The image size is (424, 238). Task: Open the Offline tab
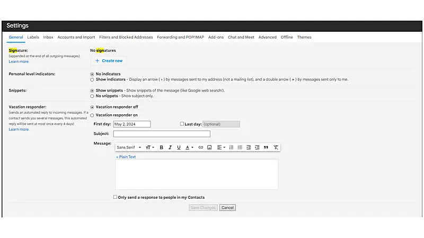[x=287, y=37]
